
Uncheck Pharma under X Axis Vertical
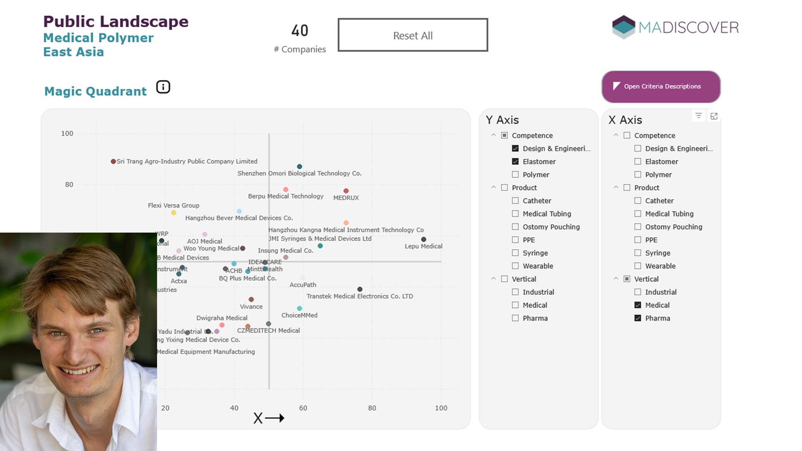pyautogui.click(x=637, y=318)
